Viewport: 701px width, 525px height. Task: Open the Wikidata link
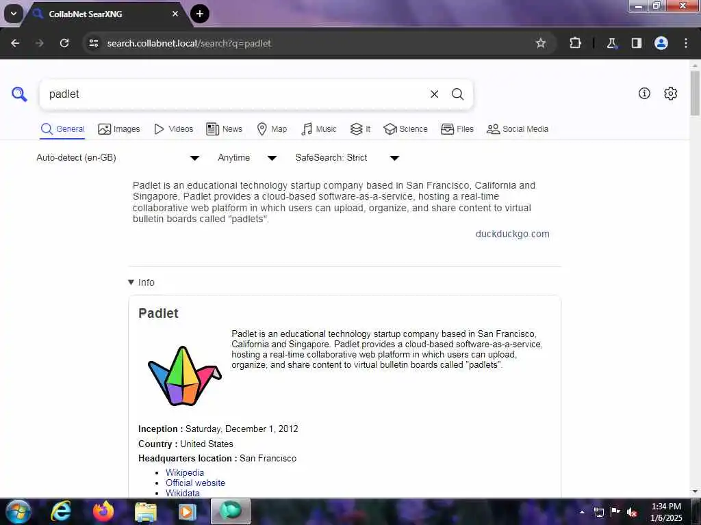(x=182, y=493)
